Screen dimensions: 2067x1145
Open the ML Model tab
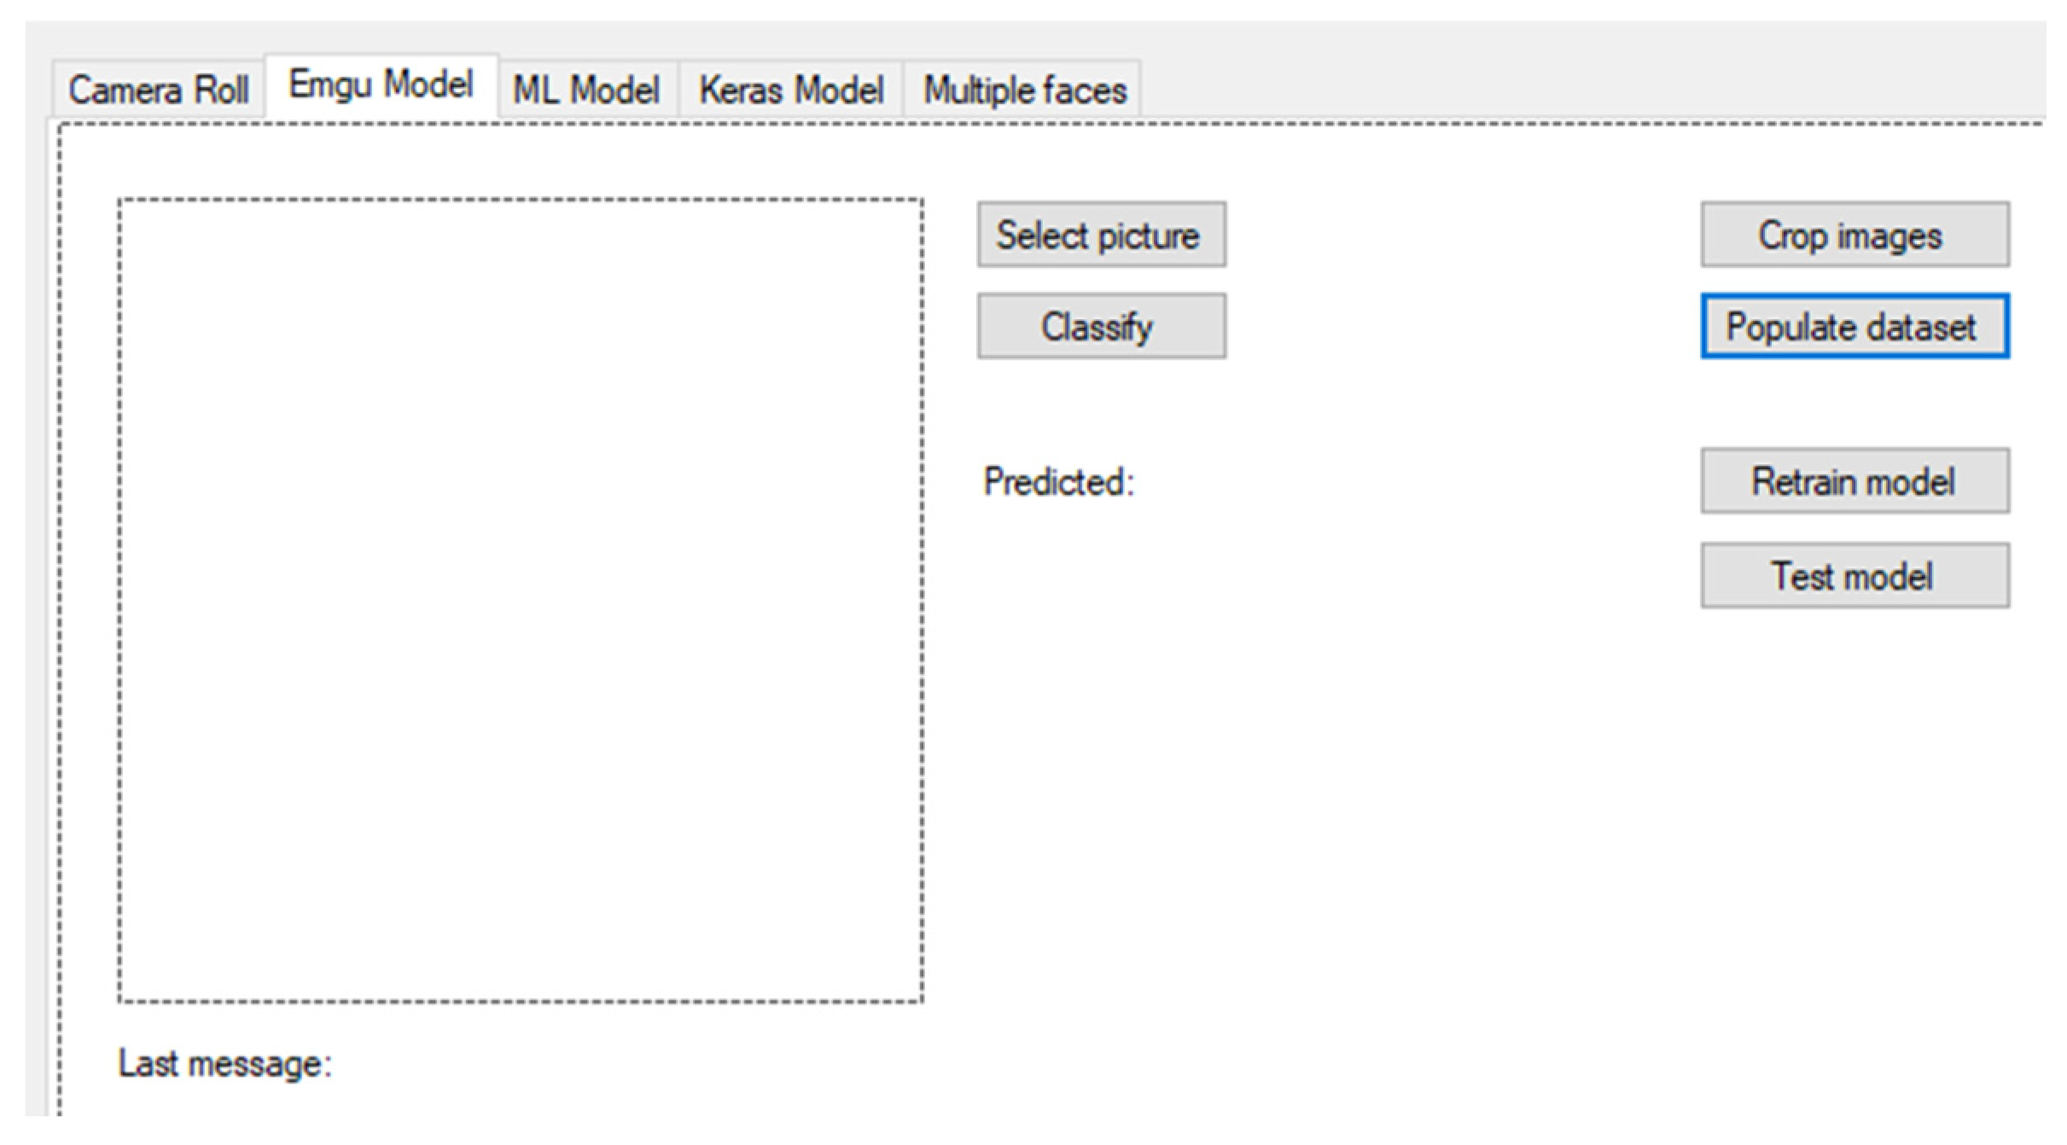[586, 90]
